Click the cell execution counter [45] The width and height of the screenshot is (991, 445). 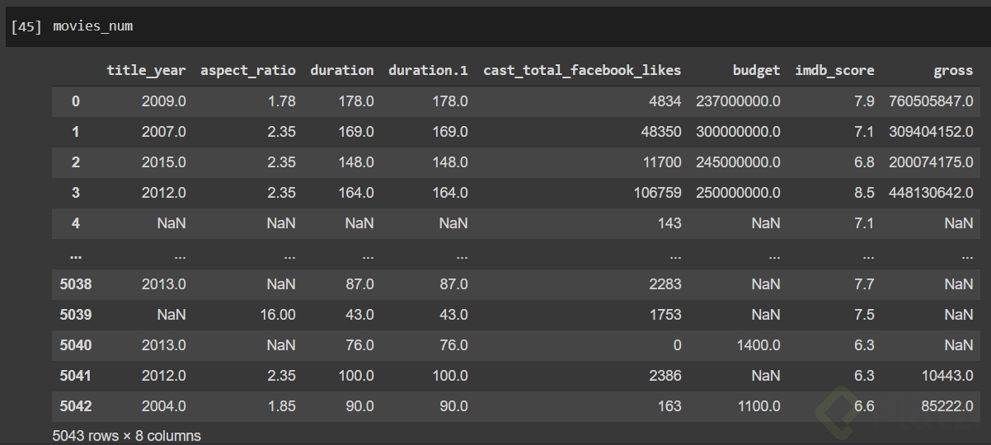pos(26,26)
